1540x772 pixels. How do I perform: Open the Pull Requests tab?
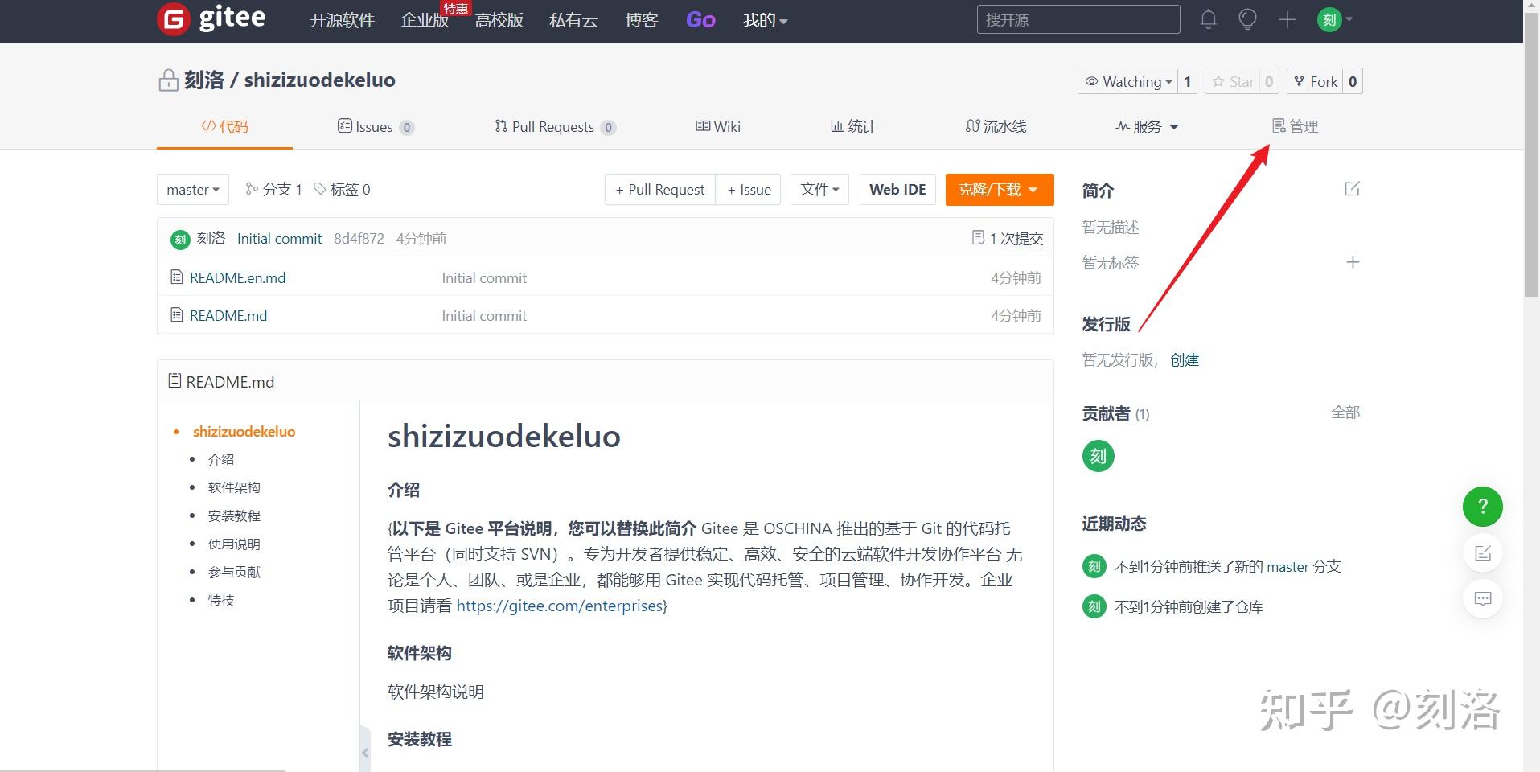[555, 126]
